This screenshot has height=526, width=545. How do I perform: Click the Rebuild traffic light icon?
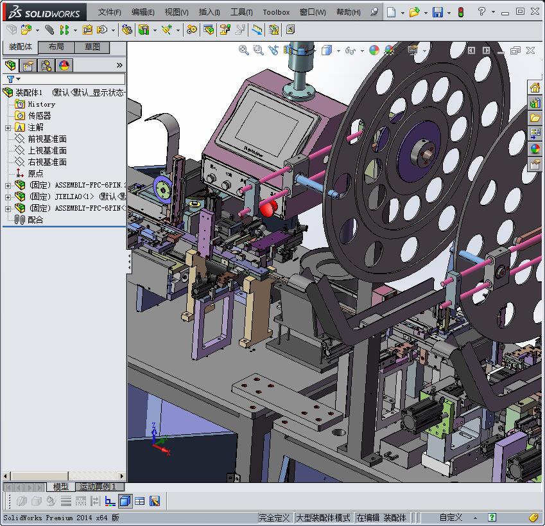[x=460, y=12]
